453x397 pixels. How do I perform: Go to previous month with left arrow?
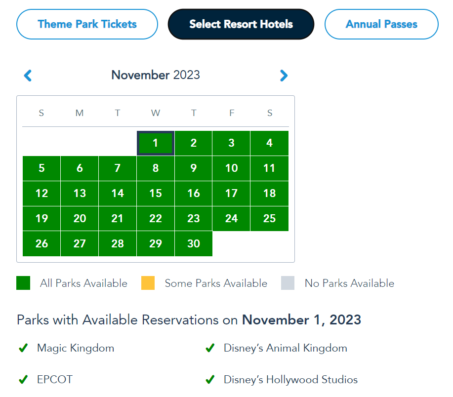(x=28, y=76)
